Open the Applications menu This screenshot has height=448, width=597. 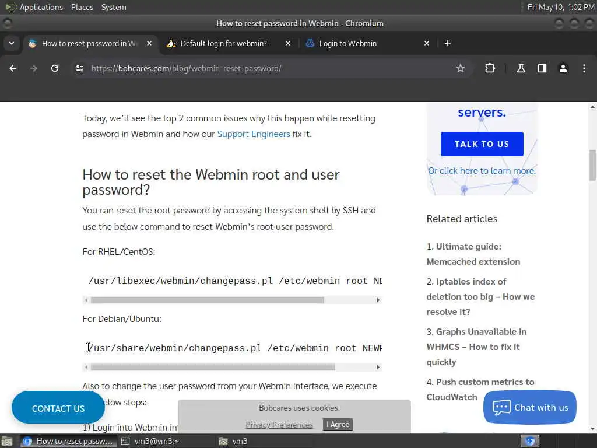(x=41, y=7)
